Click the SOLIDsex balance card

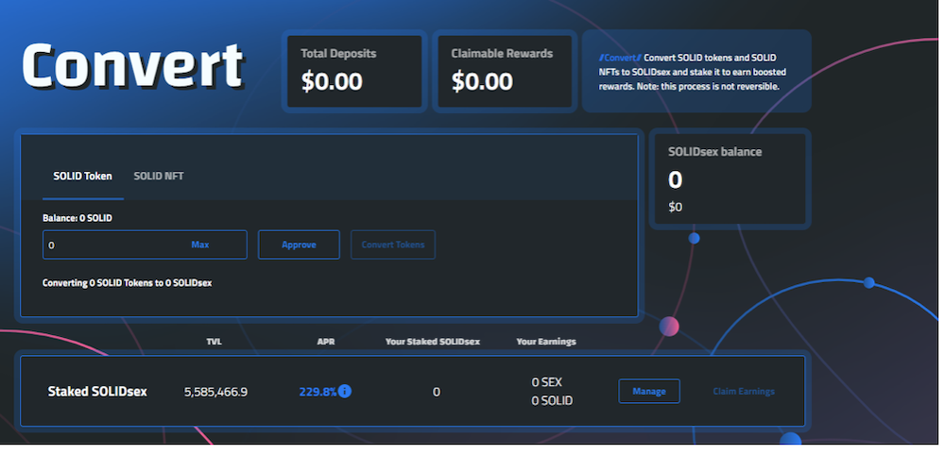730,178
